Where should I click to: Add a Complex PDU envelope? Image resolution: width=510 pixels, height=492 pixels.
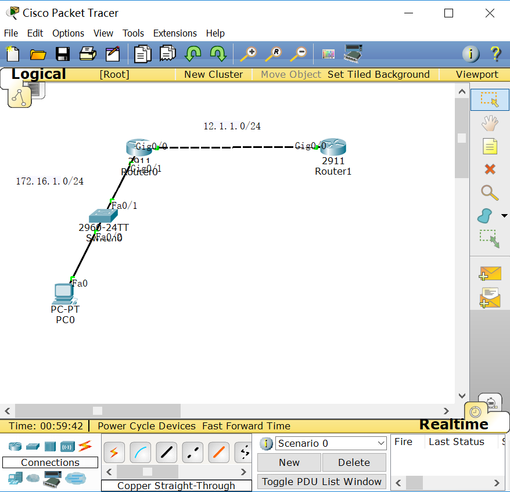click(490, 298)
